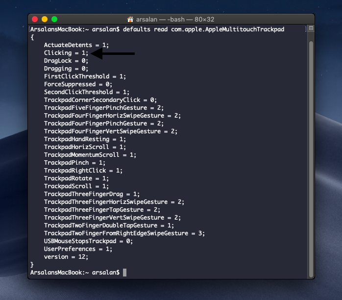Click the 'ActuateDetents = 1;' line

[76, 45]
